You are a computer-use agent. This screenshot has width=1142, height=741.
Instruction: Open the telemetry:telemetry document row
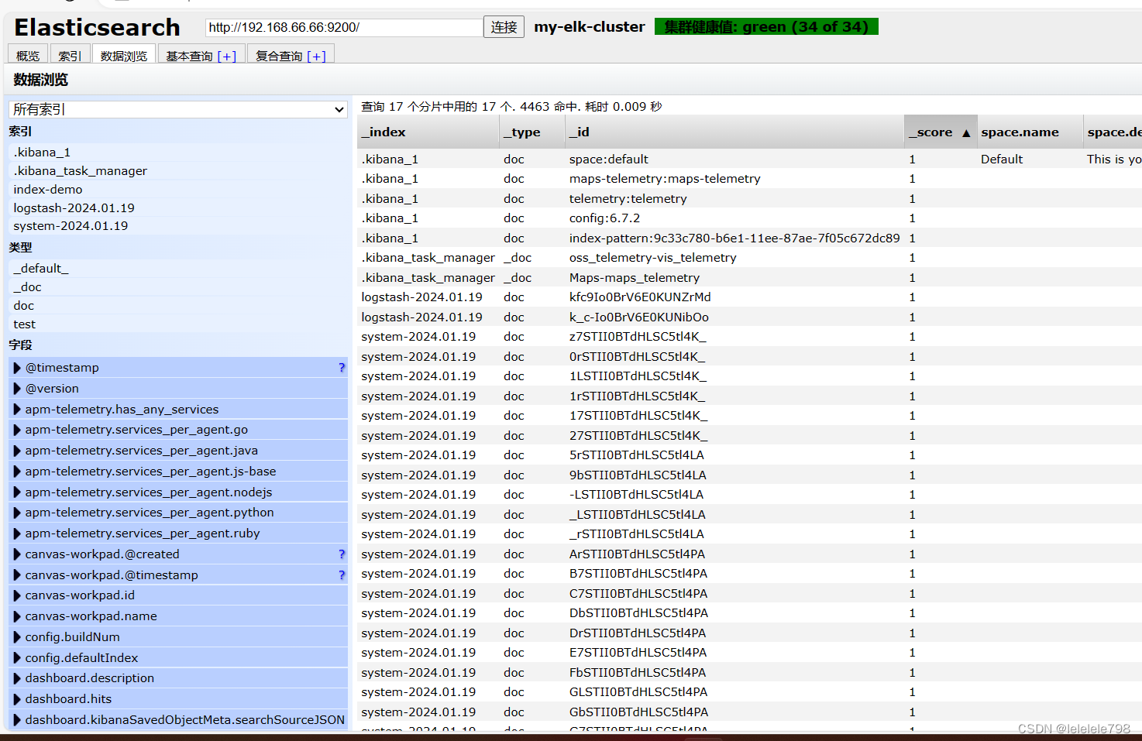749,199
